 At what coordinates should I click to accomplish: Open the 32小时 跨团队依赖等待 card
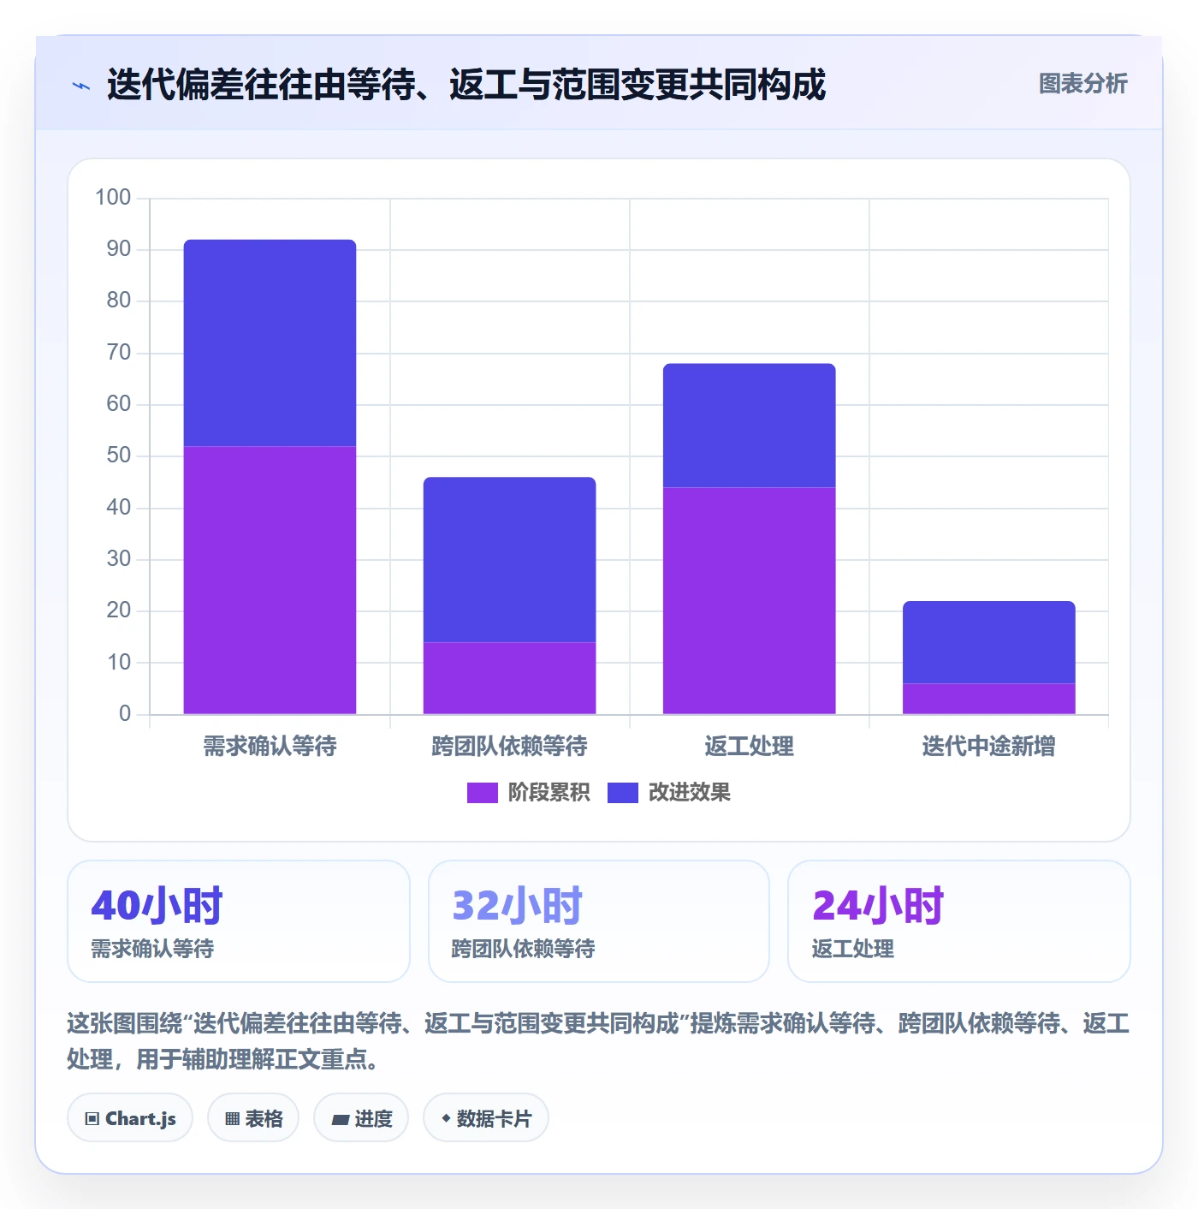(x=599, y=921)
